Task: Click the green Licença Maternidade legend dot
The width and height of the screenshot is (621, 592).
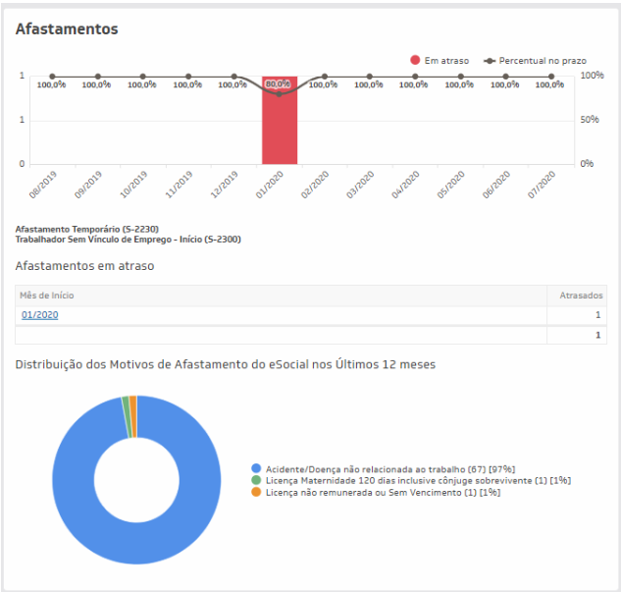Action: pyautogui.click(x=257, y=481)
